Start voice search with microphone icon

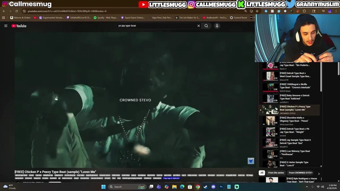(x=217, y=26)
